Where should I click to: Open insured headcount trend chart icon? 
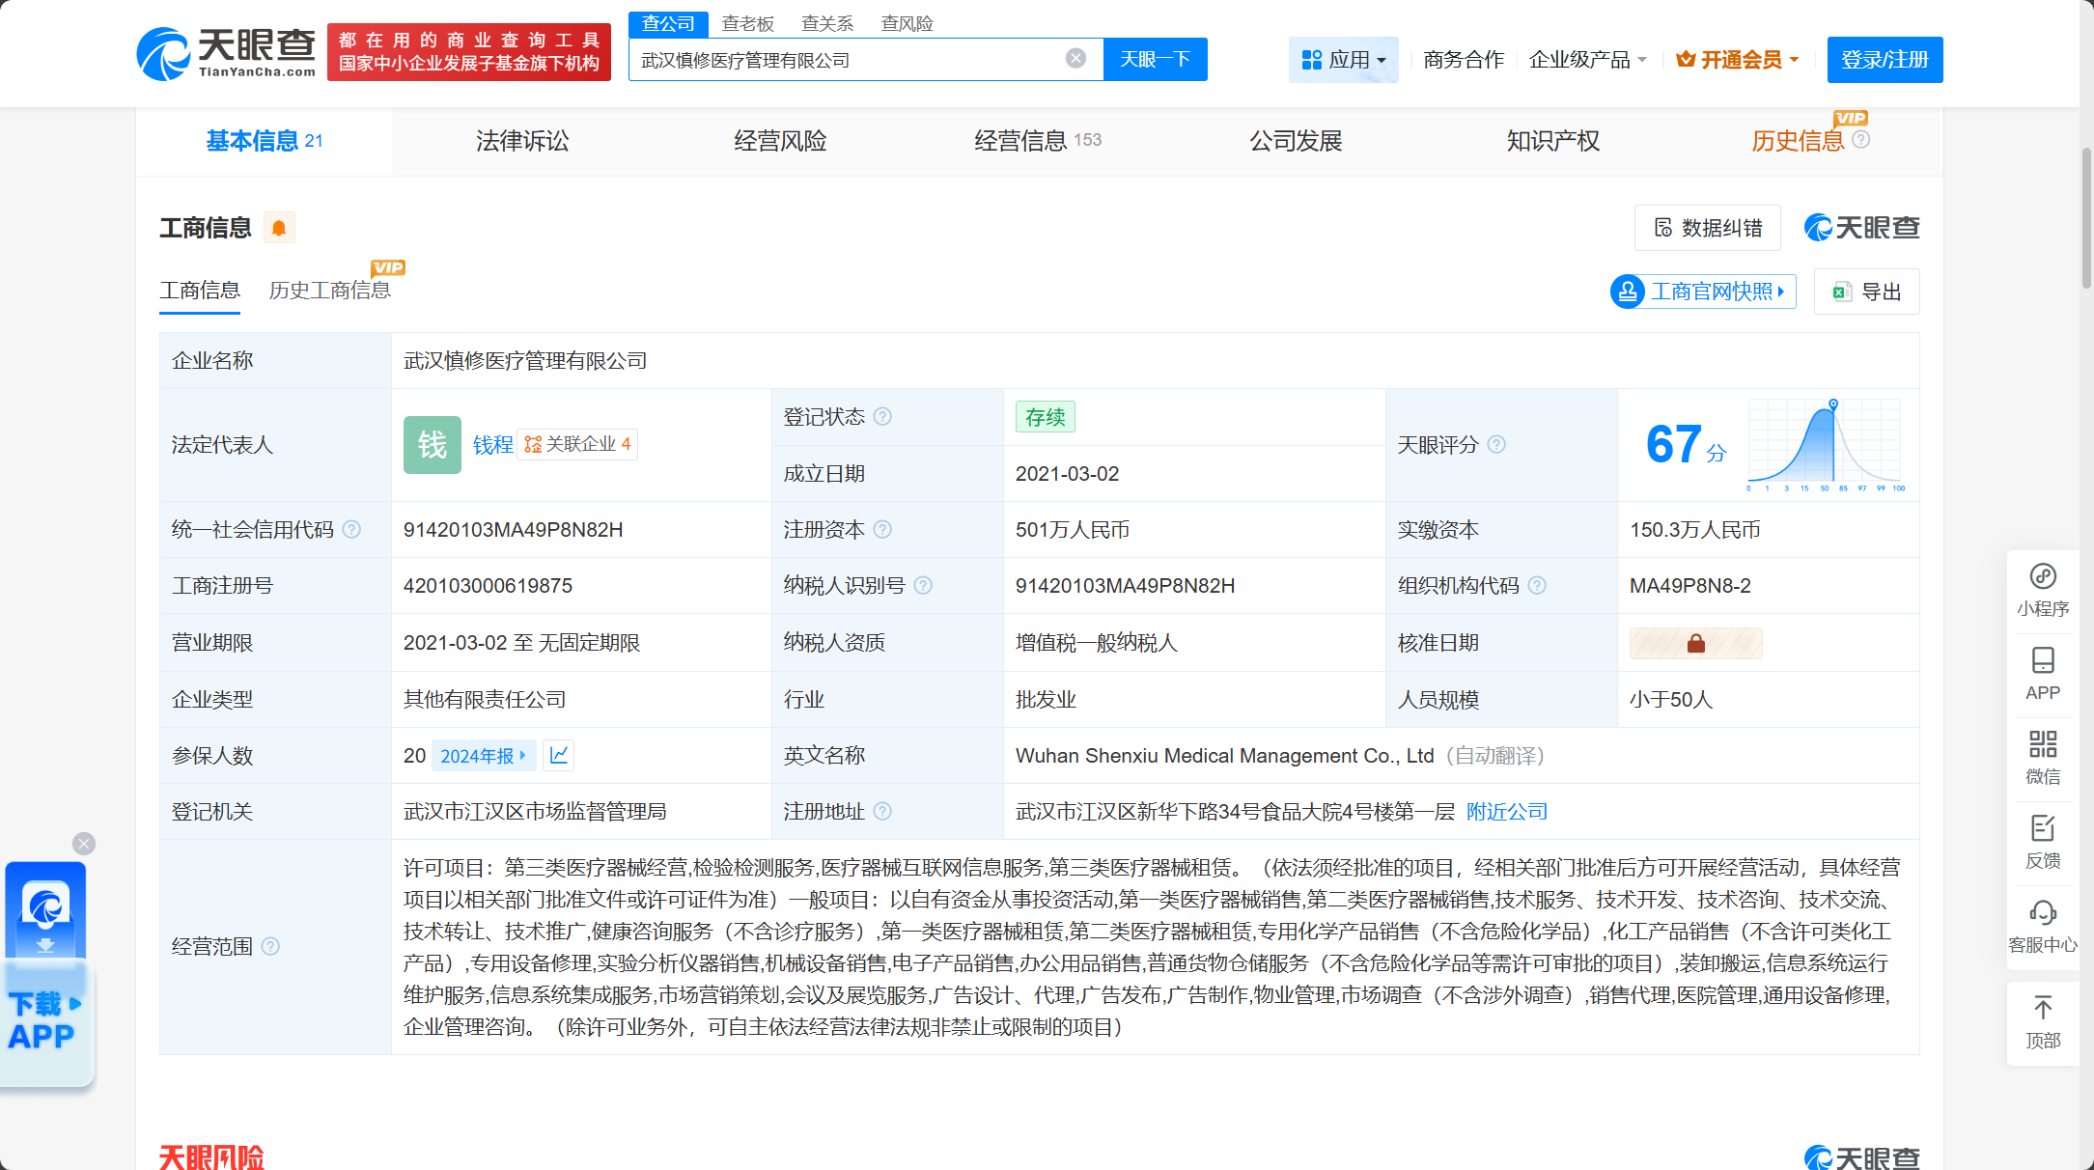click(x=559, y=755)
